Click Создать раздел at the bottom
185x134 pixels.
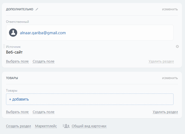19,126
